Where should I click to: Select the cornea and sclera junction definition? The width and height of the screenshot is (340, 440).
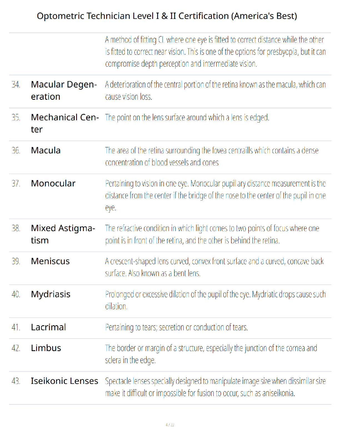pos(211,354)
